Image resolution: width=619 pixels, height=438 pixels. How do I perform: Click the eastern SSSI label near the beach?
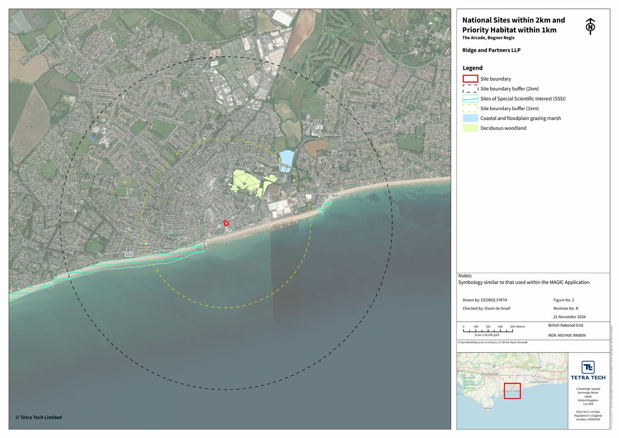(335, 196)
